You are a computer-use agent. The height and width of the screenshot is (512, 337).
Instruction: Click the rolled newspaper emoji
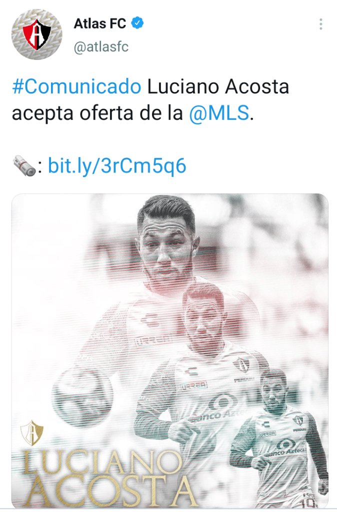[x=24, y=166]
